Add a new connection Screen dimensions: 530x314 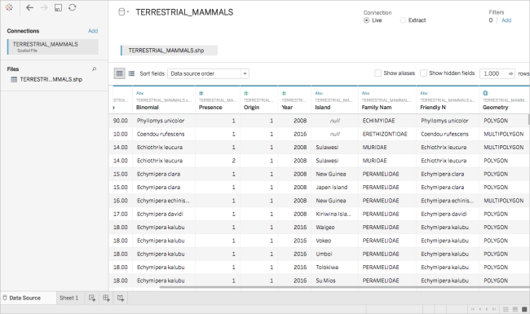point(93,31)
